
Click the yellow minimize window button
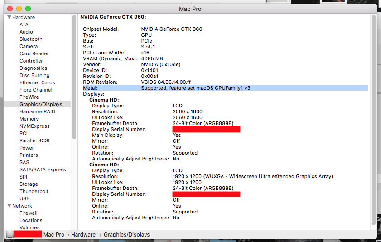click(x=19, y=9)
